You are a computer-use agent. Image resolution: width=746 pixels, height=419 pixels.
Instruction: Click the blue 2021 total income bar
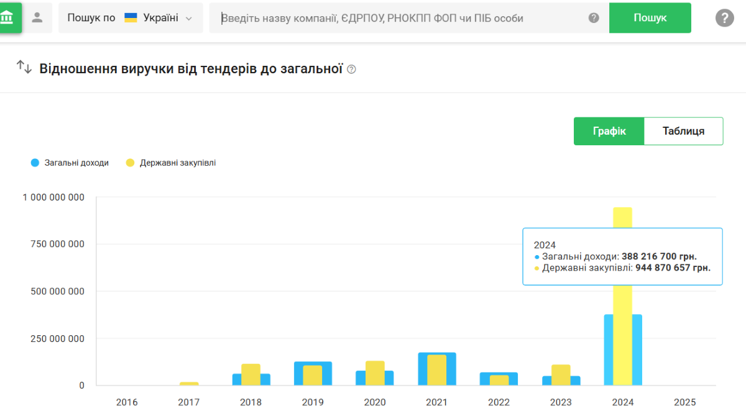451,369
